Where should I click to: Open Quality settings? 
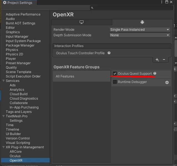11,68
